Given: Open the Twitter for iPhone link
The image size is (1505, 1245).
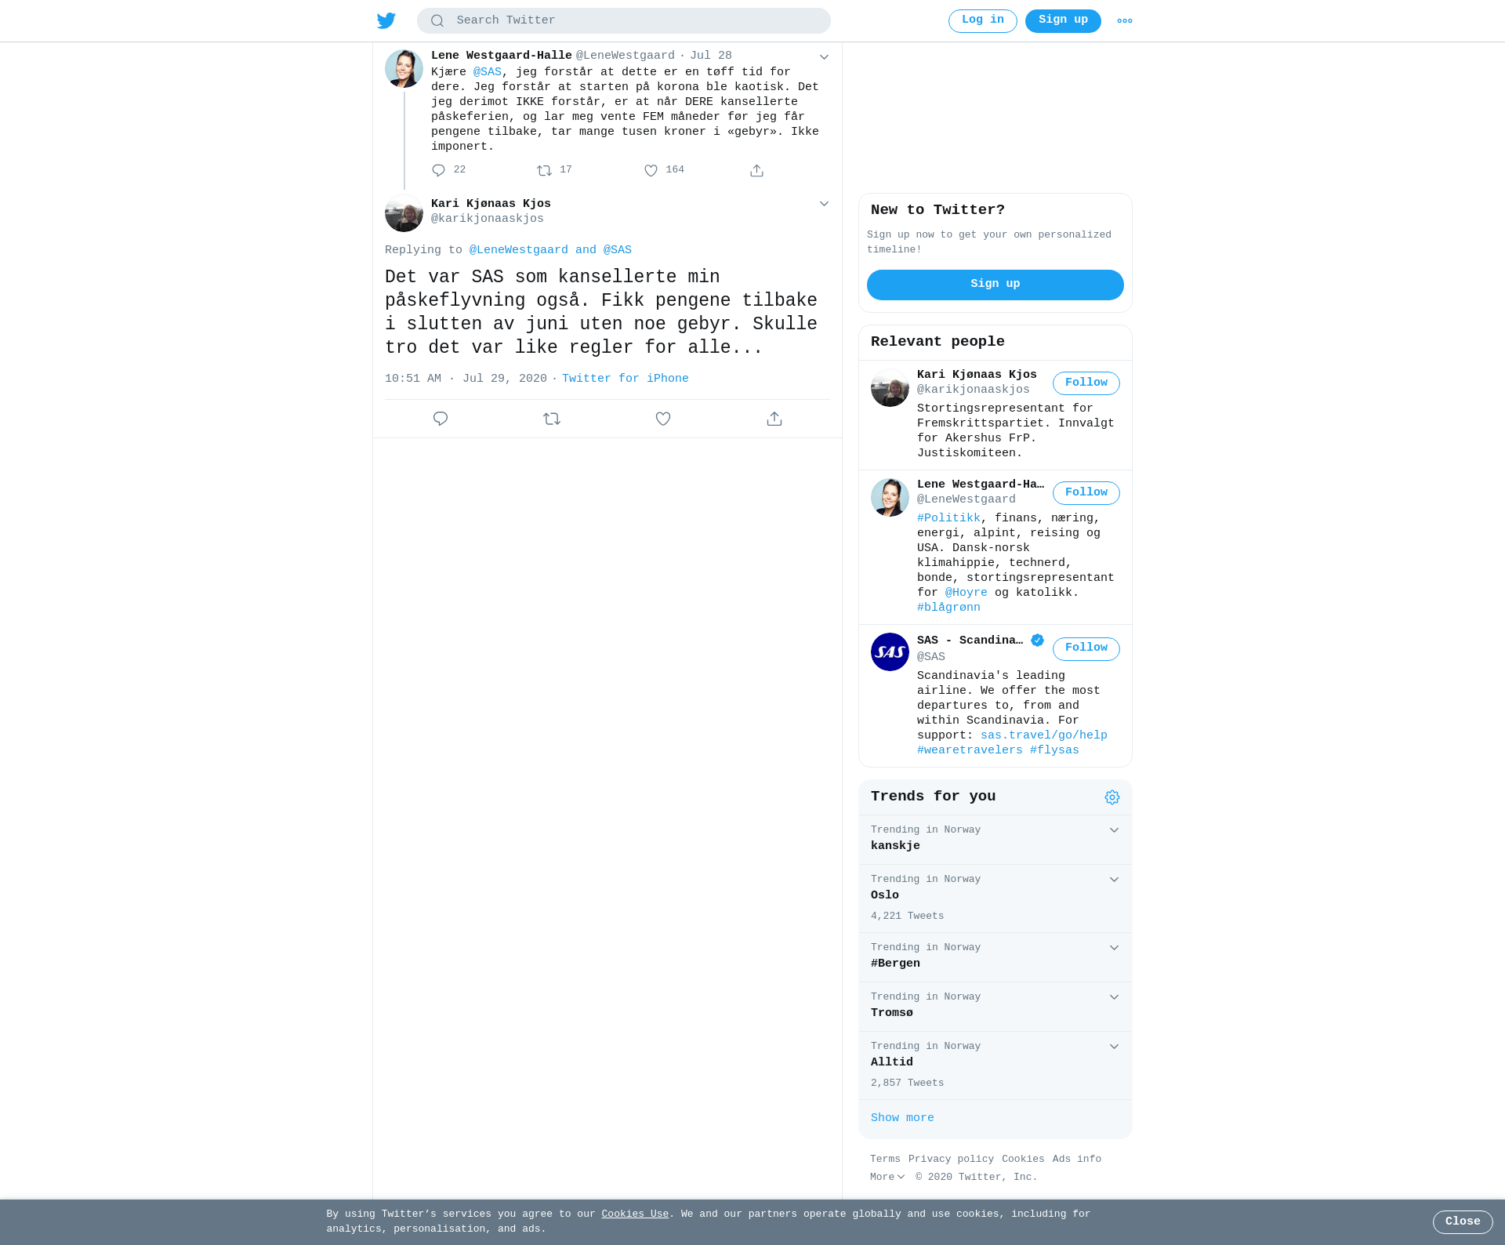Looking at the screenshot, I should tap(625, 379).
